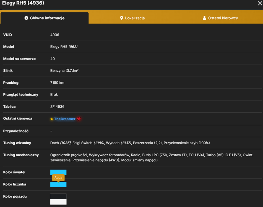The image size is (263, 207).
Task: Click the model value Elegy RH5 (562)
Action: tap(64, 47)
